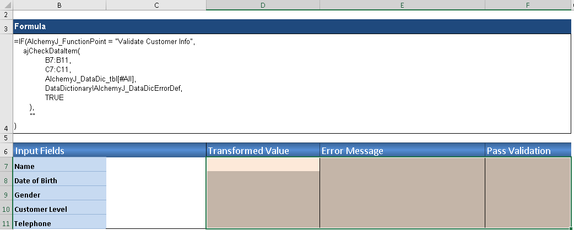Select row 6 header

(x=6, y=151)
